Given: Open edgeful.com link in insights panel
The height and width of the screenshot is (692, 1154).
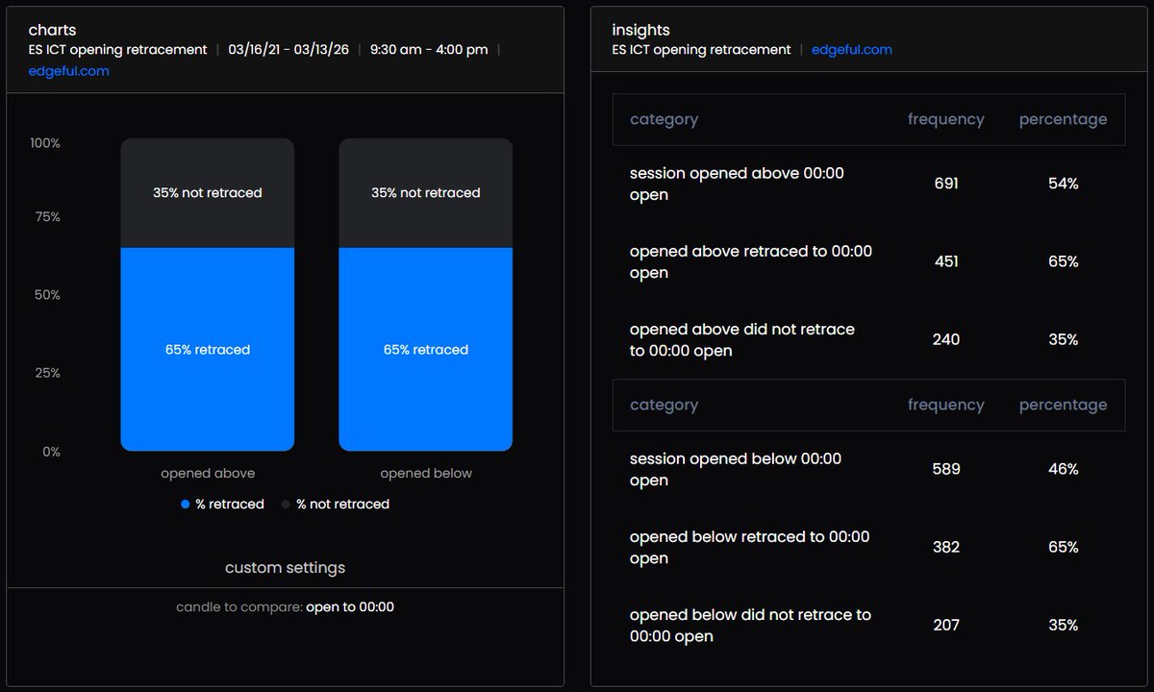Looking at the screenshot, I should pos(852,49).
